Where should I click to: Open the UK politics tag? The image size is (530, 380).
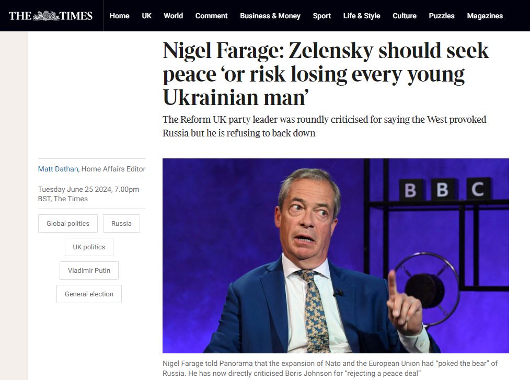tap(89, 247)
